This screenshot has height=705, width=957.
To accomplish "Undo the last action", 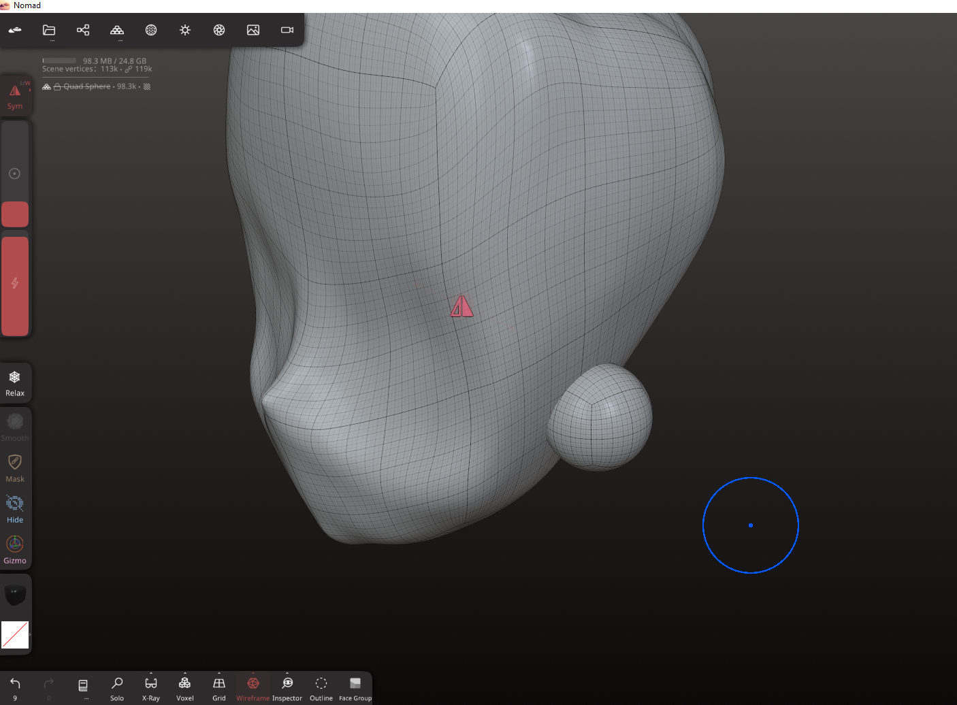I will [15, 688].
